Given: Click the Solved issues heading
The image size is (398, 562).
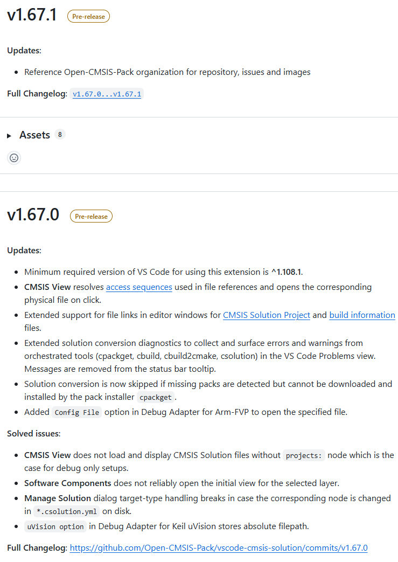Looking at the screenshot, I should (34, 433).
